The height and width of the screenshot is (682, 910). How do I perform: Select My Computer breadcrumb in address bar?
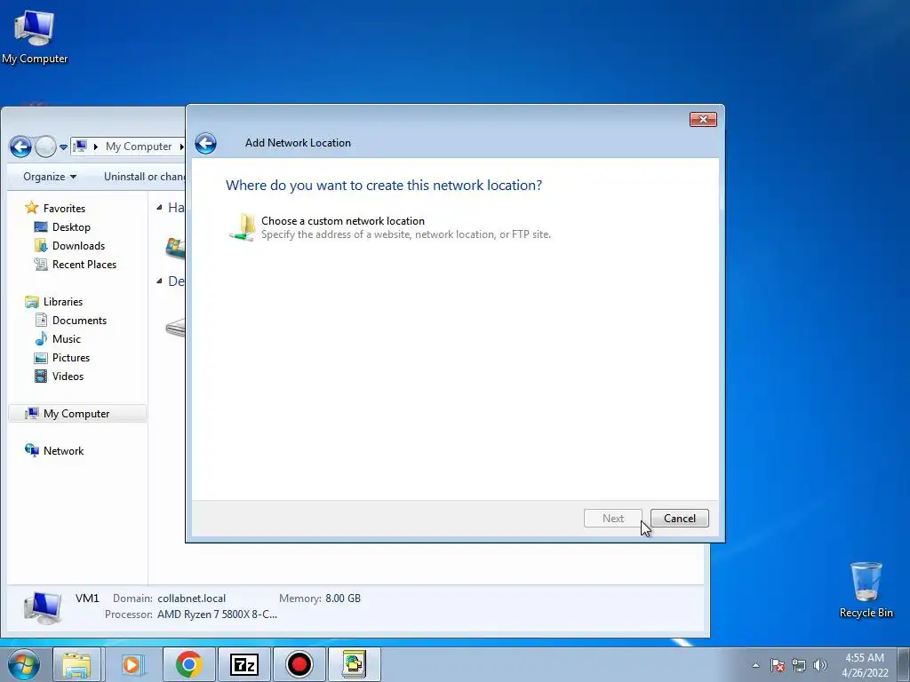coord(139,147)
